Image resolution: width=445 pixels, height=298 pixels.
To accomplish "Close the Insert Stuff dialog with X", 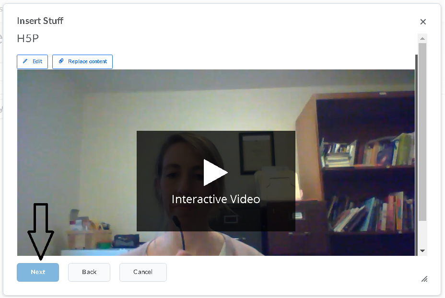I will pyautogui.click(x=423, y=22).
